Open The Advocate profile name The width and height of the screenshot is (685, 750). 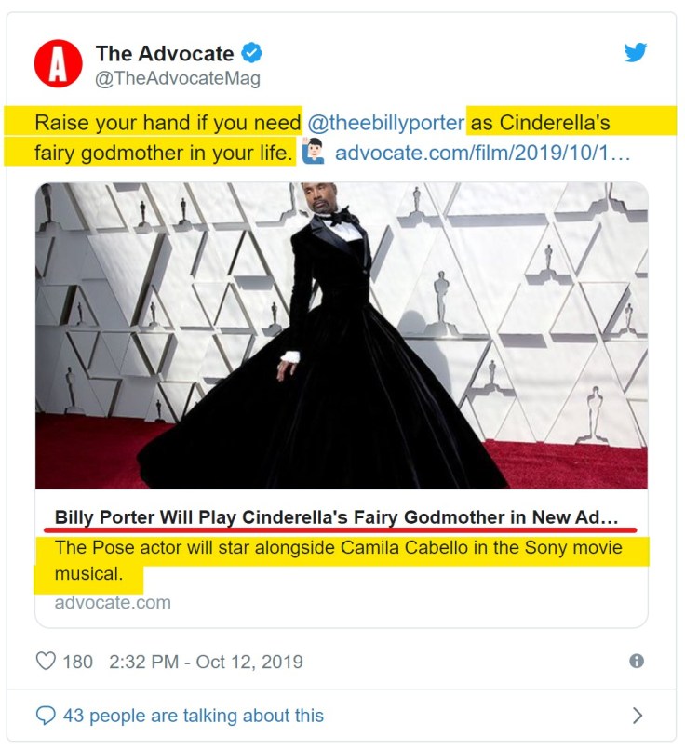[x=165, y=53]
